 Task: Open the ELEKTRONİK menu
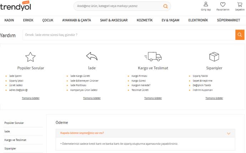coord(198,20)
